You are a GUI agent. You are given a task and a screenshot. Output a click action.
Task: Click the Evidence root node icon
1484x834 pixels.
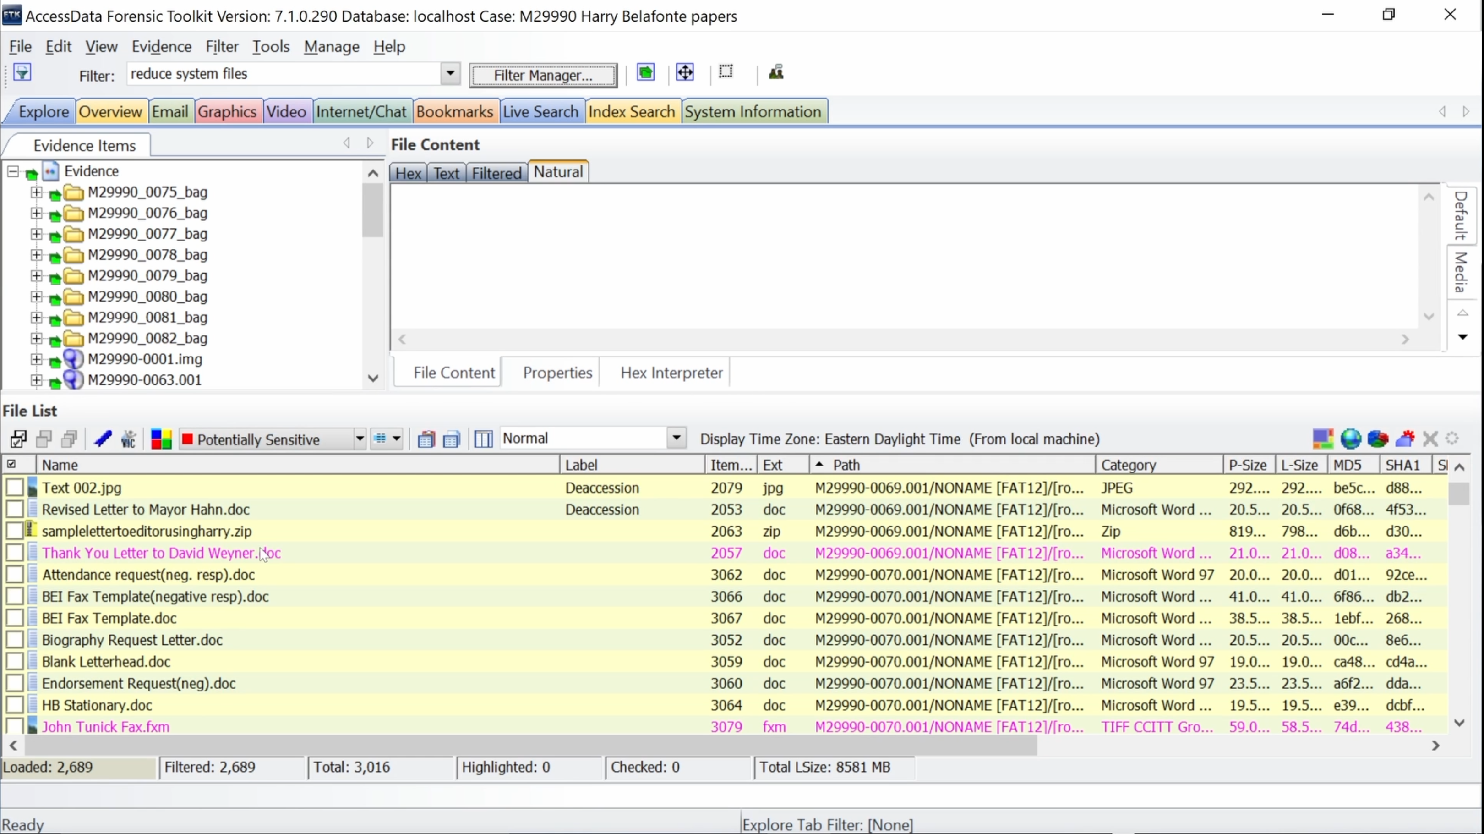51,170
